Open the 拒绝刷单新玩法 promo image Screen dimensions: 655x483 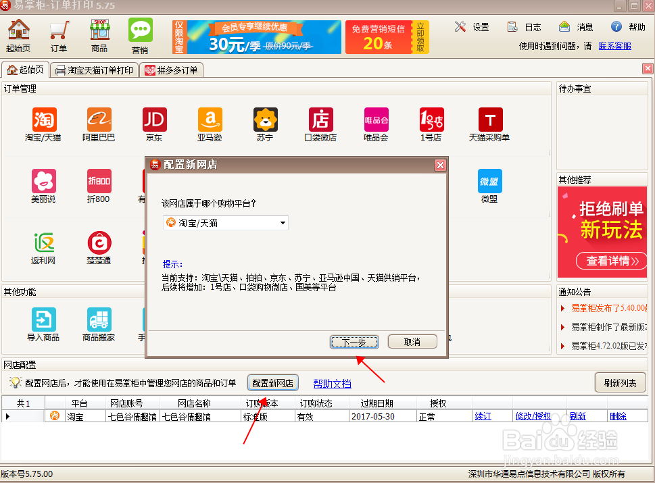click(x=602, y=232)
